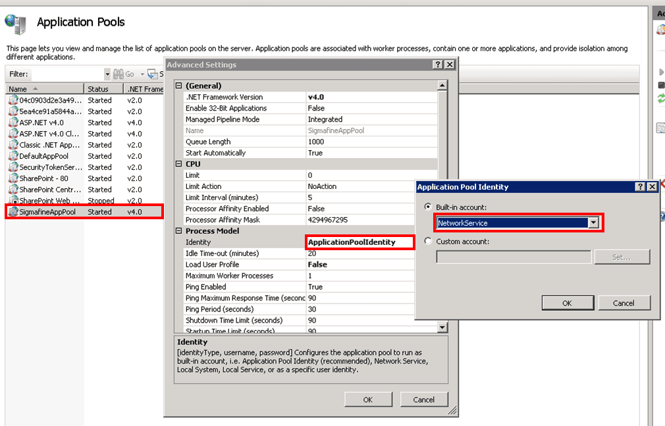Open the NetworkService built-in account dropdown
The width and height of the screenshot is (665, 426).
(x=595, y=222)
